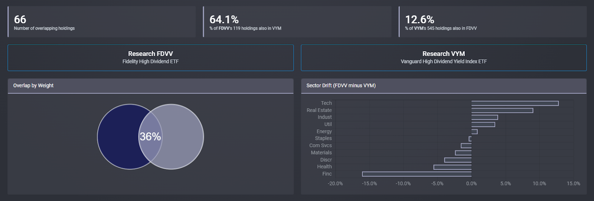Click the Sector Drift panel header
The image size is (594, 201).
(444, 86)
